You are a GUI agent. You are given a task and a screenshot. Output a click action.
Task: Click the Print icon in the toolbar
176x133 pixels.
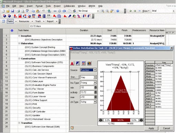[x=18, y=11]
